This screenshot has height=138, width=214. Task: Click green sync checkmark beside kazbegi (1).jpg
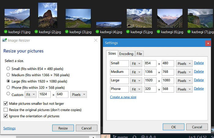click(6, 32)
